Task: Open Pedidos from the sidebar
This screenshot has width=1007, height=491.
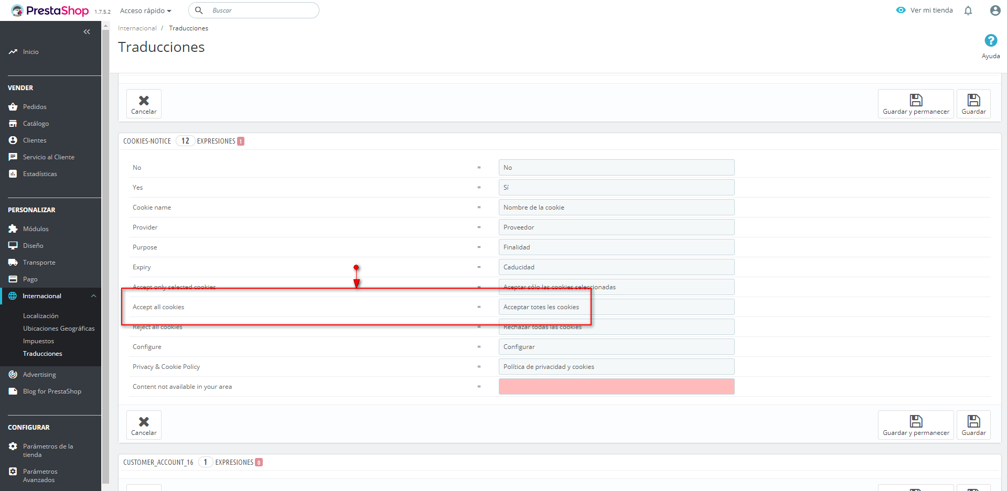Action: pos(35,107)
